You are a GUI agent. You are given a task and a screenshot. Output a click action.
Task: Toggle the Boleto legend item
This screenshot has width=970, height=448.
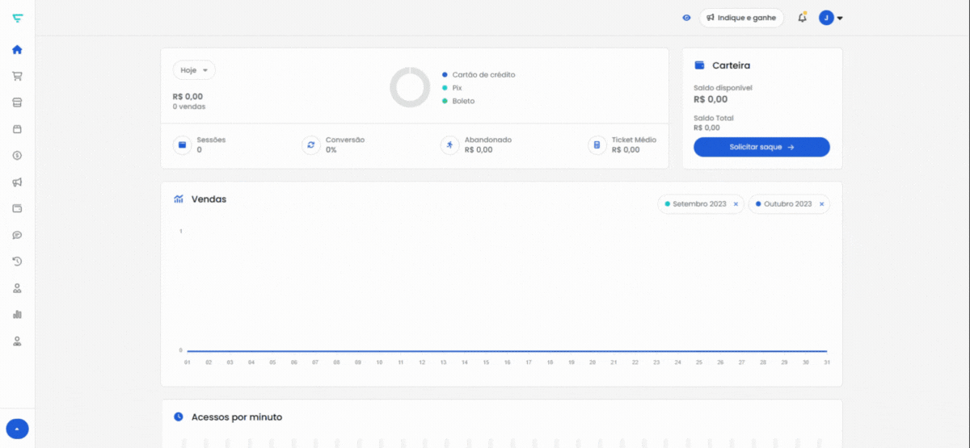click(458, 101)
